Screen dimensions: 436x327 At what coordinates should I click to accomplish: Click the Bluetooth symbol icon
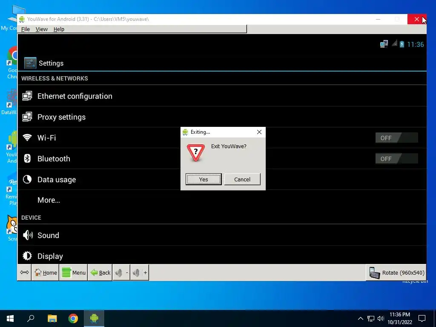[27, 158]
